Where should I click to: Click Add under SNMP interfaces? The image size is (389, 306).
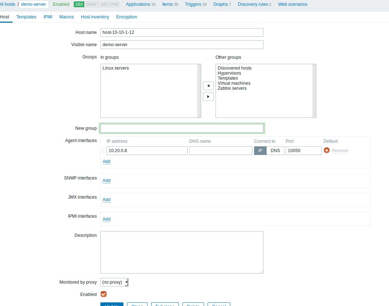[106, 181]
